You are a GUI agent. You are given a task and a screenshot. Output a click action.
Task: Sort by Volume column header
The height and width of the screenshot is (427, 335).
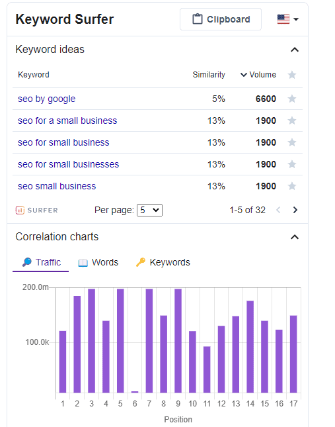click(x=258, y=75)
